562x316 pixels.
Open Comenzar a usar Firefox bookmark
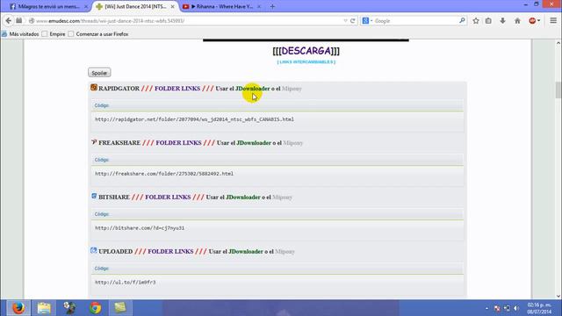98,34
